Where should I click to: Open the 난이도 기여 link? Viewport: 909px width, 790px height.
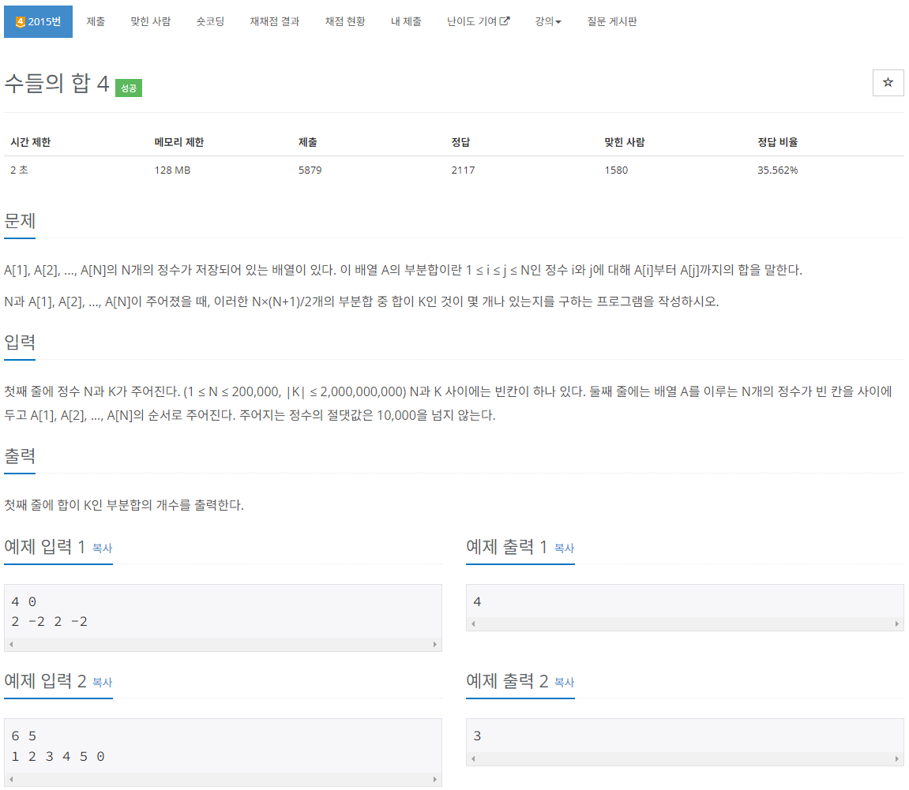tap(479, 21)
